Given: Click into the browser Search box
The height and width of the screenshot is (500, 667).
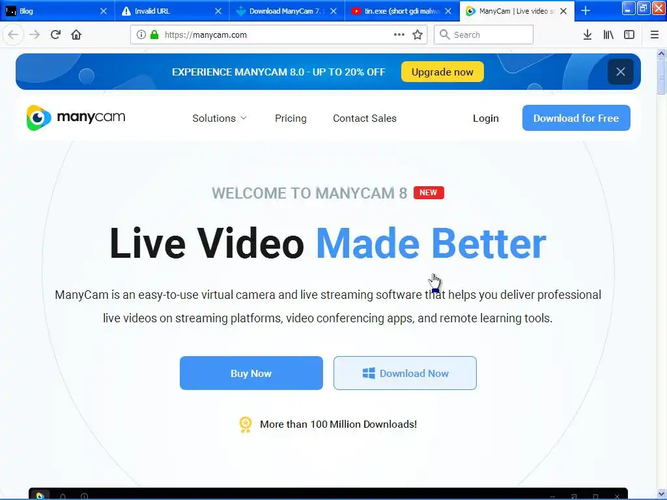Looking at the screenshot, I should tap(483, 35).
